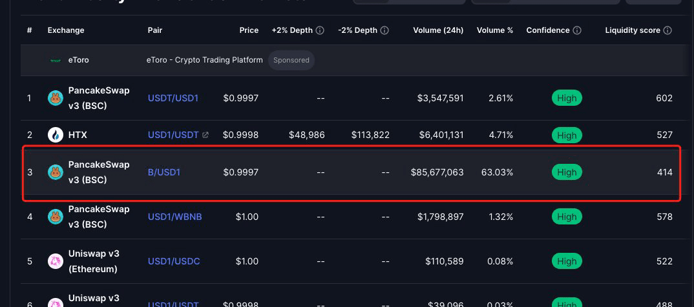The width and height of the screenshot is (694, 307).
Task: Open the USDT/USD1 pair link
Action: [173, 98]
